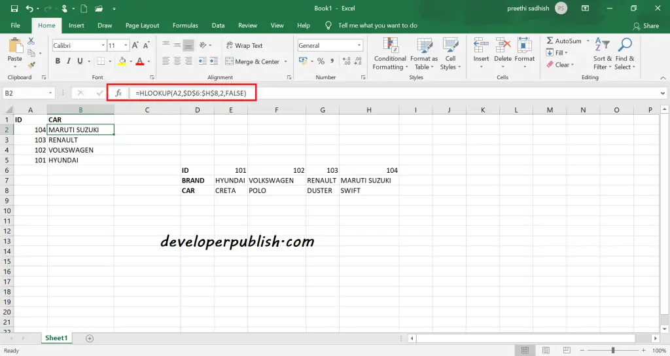Switch to Page Break Preview in the status bar
The width and height of the screenshot is (670, 356).
(x=567, y=350)
